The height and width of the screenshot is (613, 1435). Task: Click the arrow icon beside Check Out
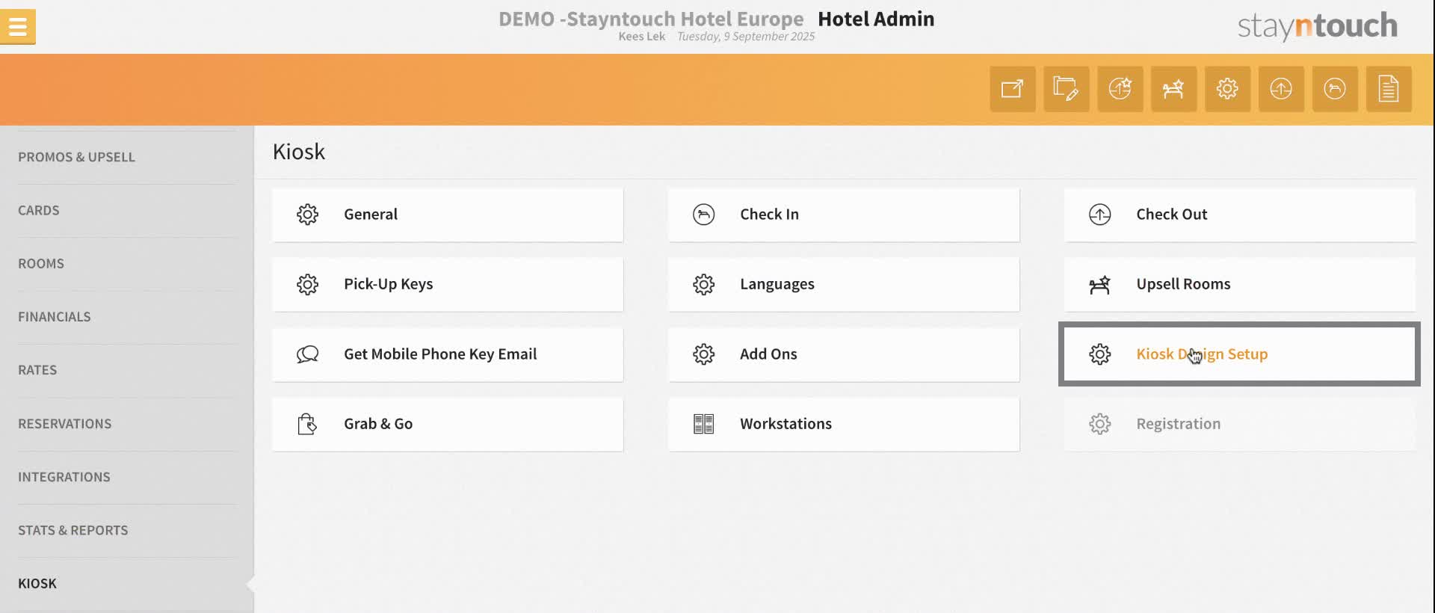[1099, 215]
